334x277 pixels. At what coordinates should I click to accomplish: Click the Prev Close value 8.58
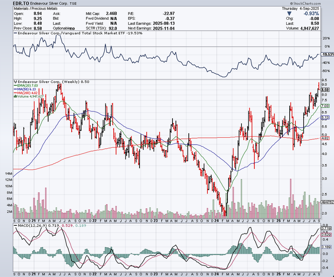38,28
